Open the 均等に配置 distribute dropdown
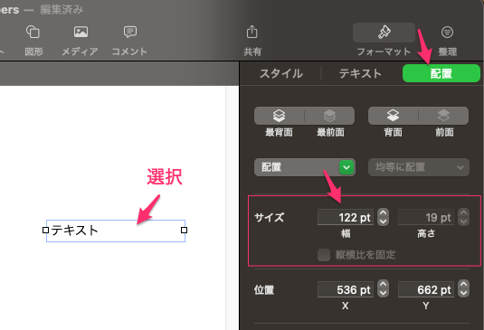This screenshot has width=484, height=330. 419,167
